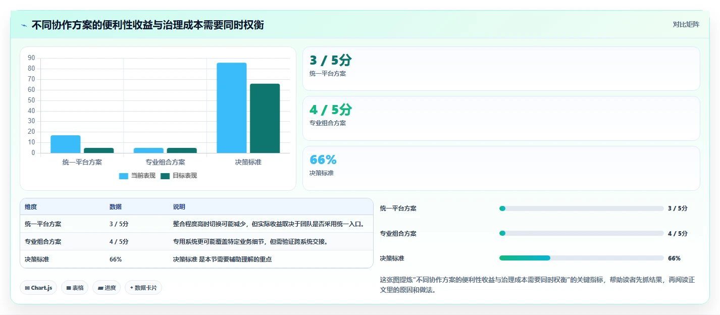Click the 当前表现 legend label
720x315 pixels.
(x=143, y=176)
